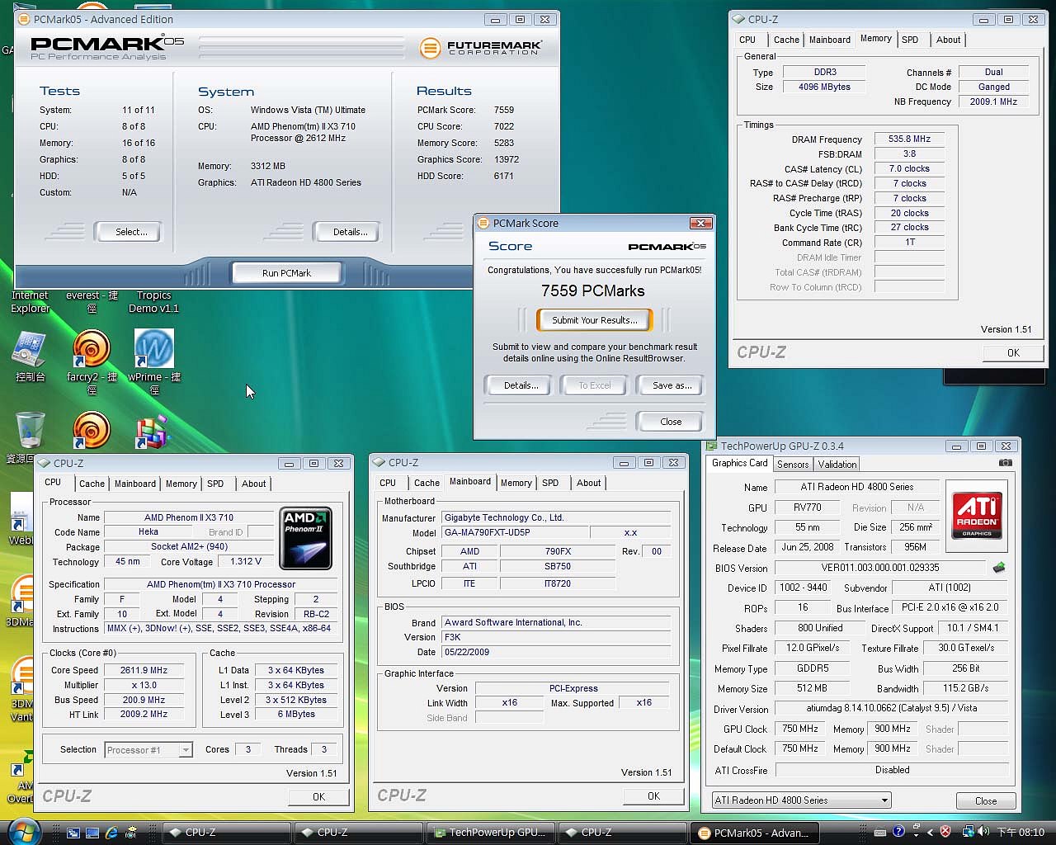
Task: Click the taskbar clock showing 08:10
Action: tap(1021, 833)
